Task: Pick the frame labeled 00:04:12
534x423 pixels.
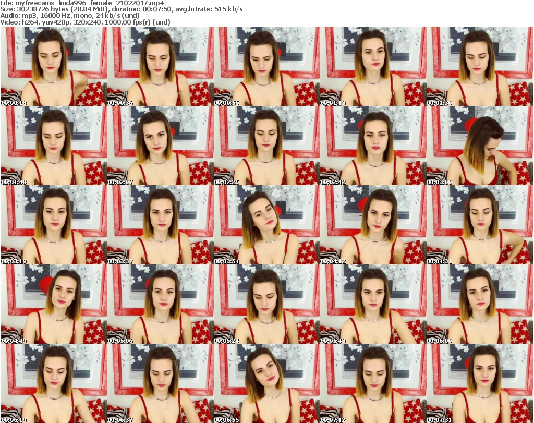Action: (x=373, y=225)
